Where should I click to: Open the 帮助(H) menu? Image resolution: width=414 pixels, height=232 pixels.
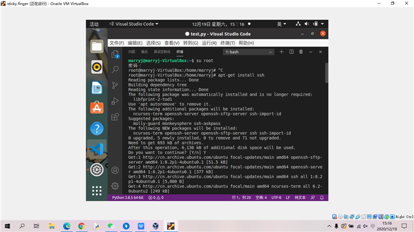(246, 43)
